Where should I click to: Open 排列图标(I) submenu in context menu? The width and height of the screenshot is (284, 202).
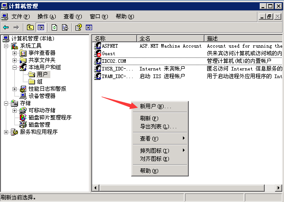[x=160, y=150]
